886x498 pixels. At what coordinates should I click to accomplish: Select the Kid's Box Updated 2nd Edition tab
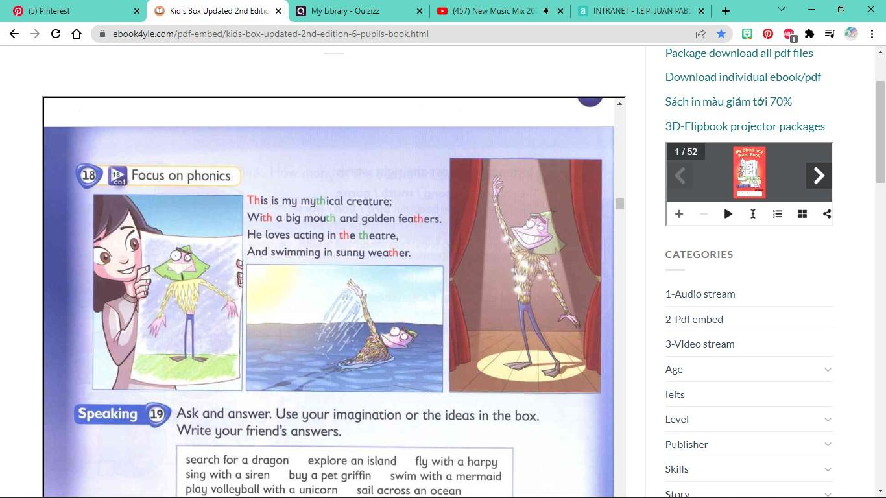pos(217,11)
